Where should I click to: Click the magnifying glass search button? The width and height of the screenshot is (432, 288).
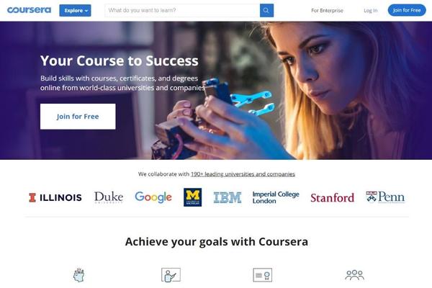tap(266, 11)
